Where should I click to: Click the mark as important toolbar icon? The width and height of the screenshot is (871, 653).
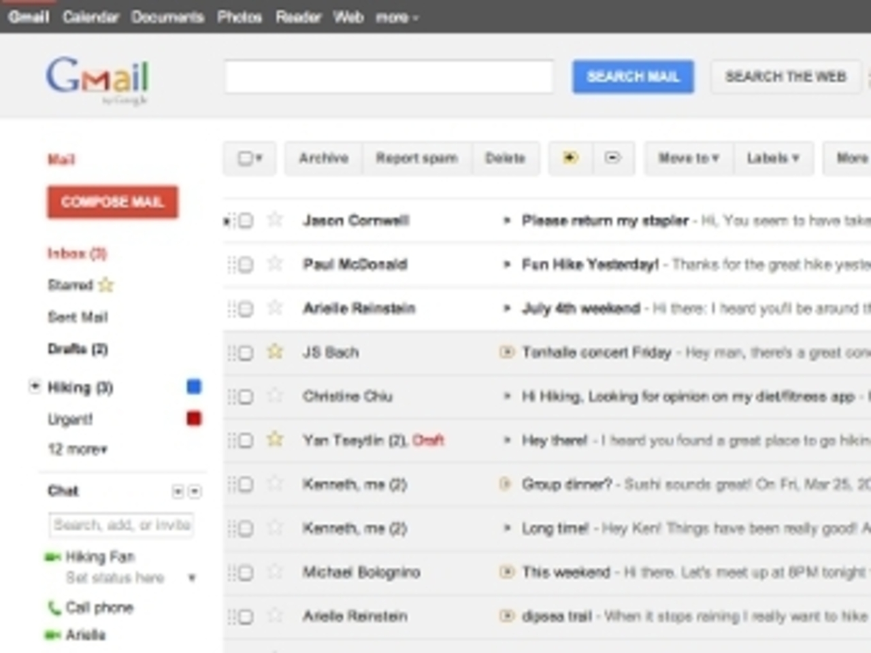[570, 158]
